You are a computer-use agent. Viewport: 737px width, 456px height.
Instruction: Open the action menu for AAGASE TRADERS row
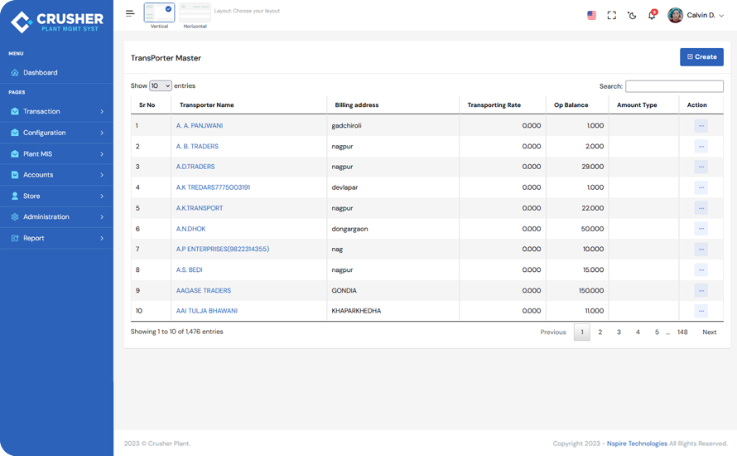coord(701,291)
